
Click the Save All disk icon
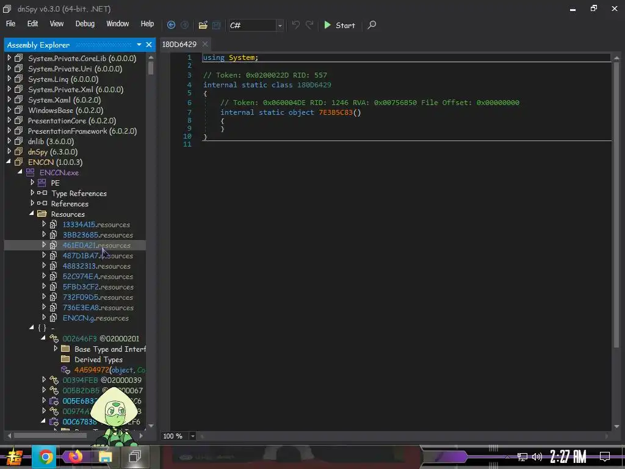217,25
